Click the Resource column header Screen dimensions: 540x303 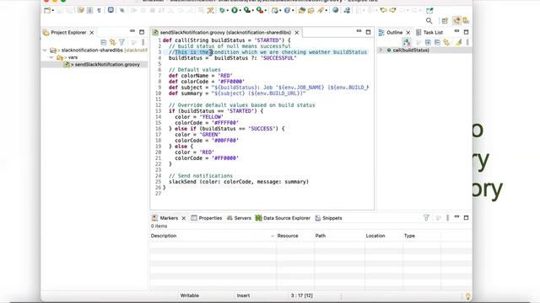pos(295,236)
